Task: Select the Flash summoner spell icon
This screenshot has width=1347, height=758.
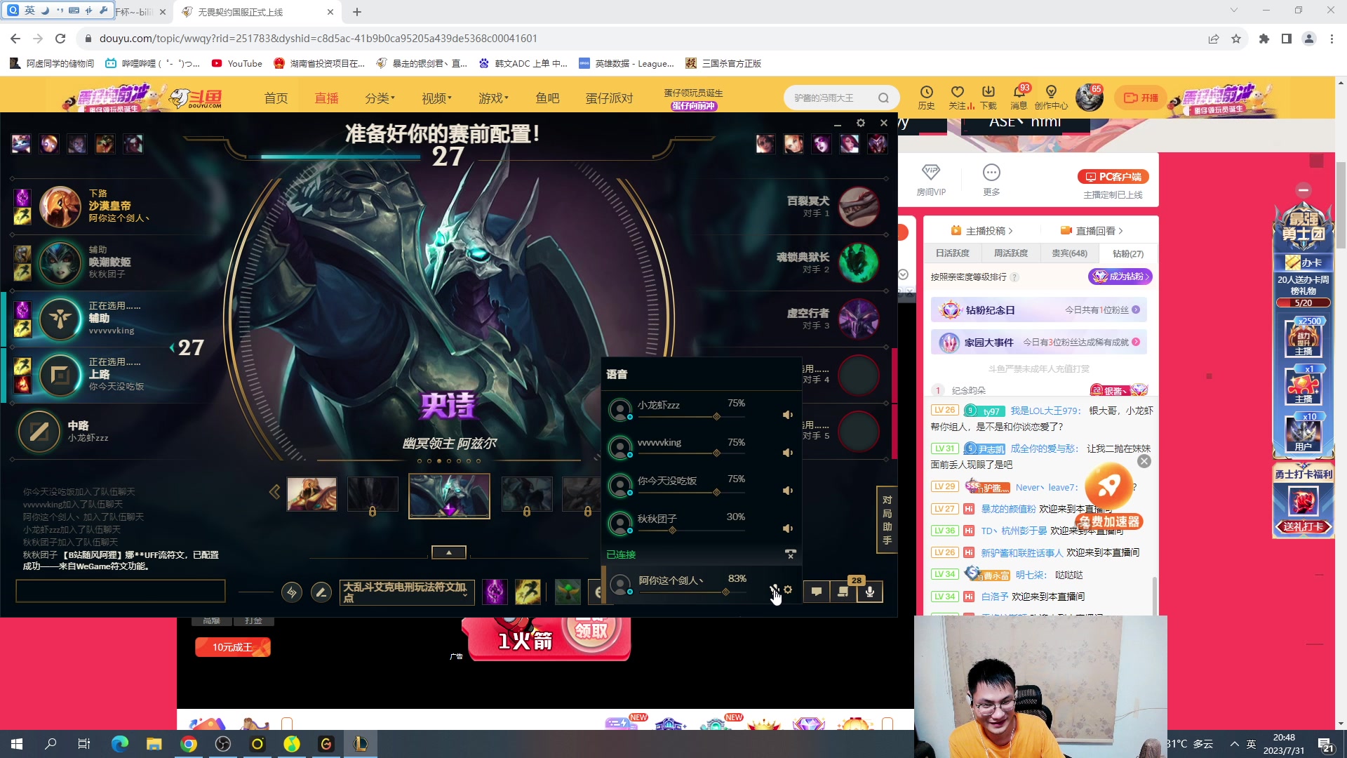Action: tap(528, 592)
